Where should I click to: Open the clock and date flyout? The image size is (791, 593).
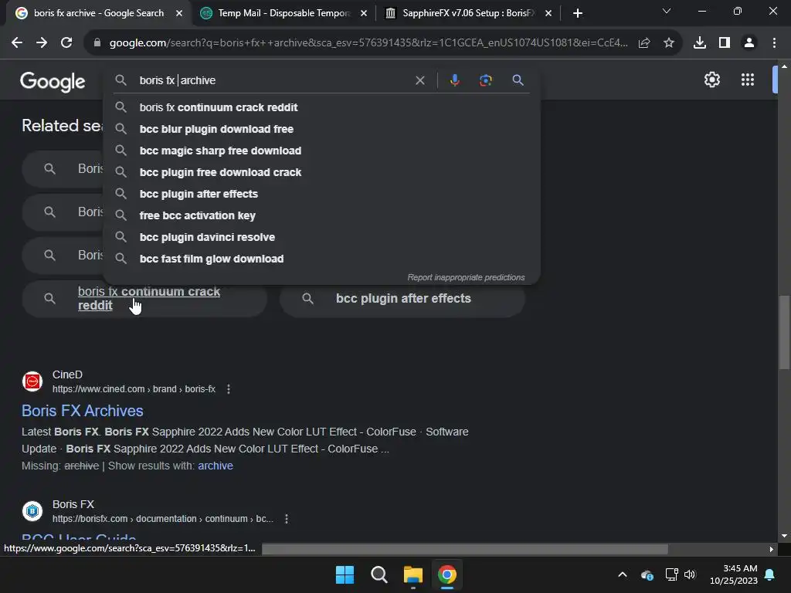pyautogui.click(x=734, y=574)
